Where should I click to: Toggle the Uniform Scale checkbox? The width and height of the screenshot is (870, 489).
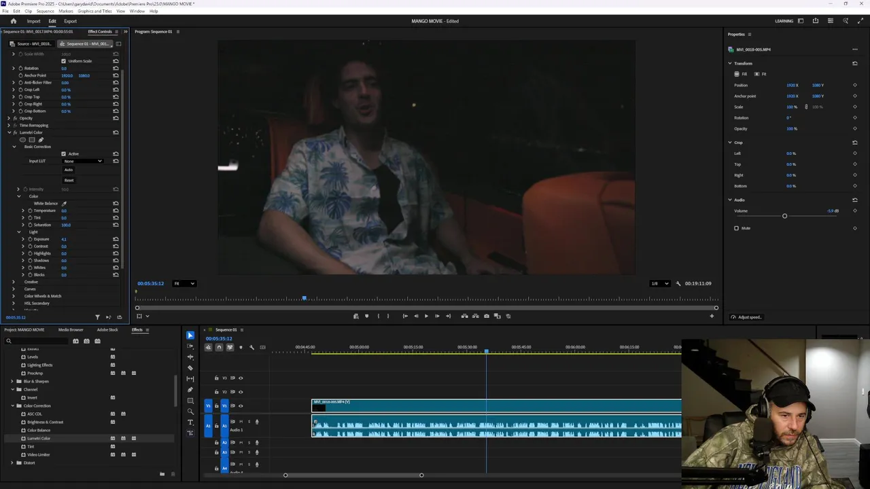coord(64,61)
